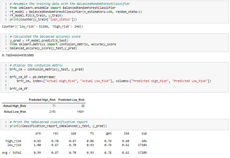
Task: Select the balanced_accuracy_score(y_test,y_pred) line
Action: click(43, 48)
